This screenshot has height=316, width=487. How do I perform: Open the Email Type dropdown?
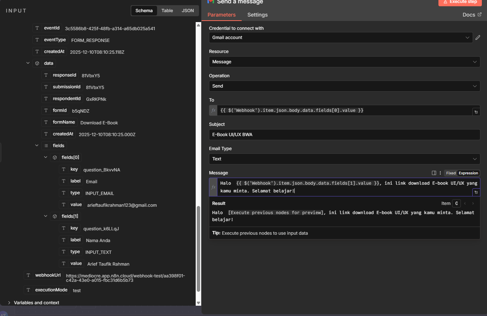pos(344,159)
